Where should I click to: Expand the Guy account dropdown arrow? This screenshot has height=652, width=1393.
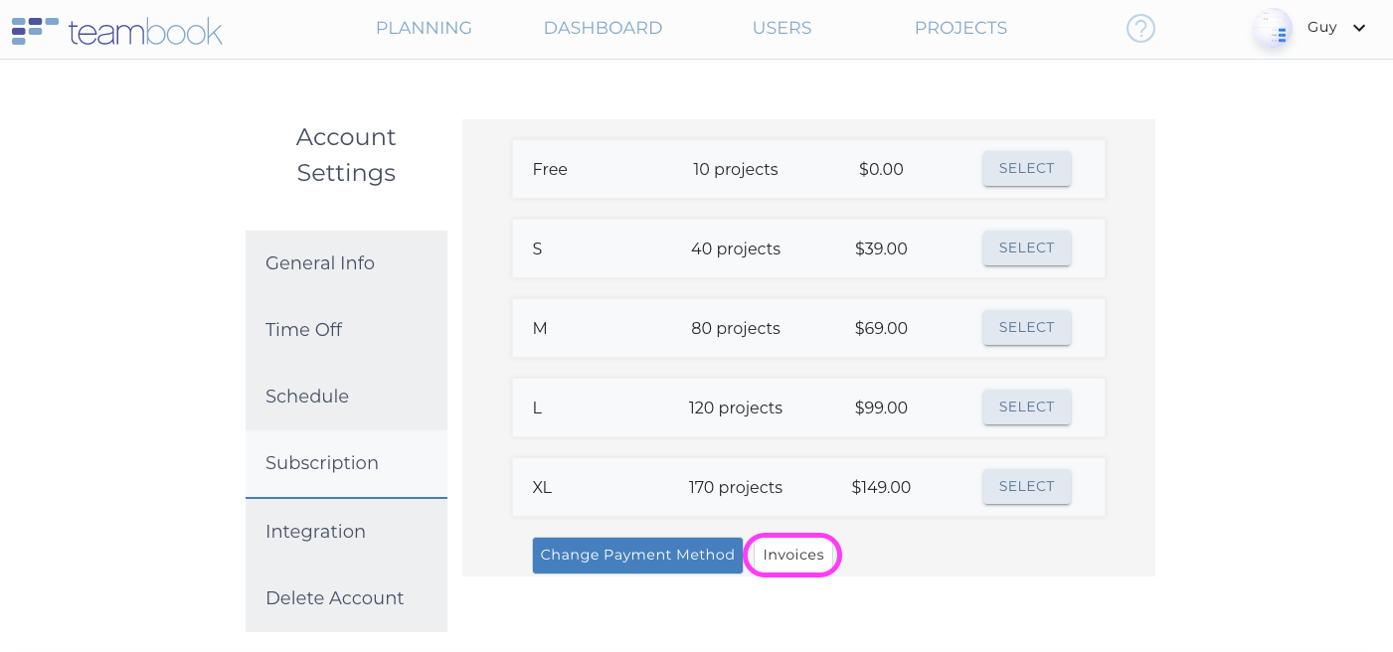click(1359, 28)
